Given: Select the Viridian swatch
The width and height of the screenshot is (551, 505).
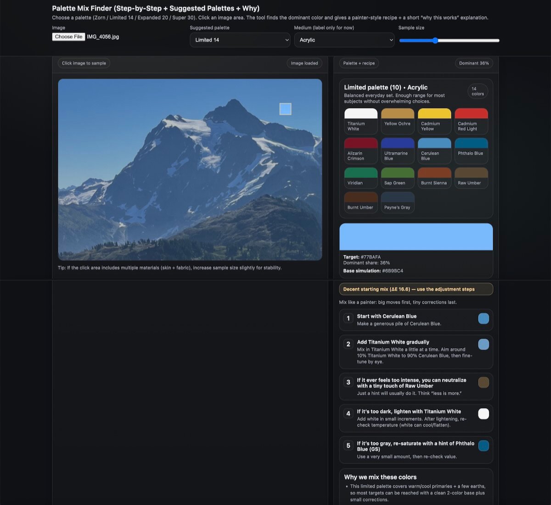Looking at the screenshot, I should click(x=361, y=178).
